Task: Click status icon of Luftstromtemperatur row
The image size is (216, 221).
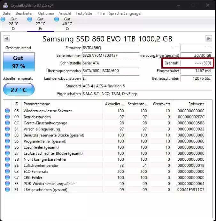Action: click(x=7, y=165)
